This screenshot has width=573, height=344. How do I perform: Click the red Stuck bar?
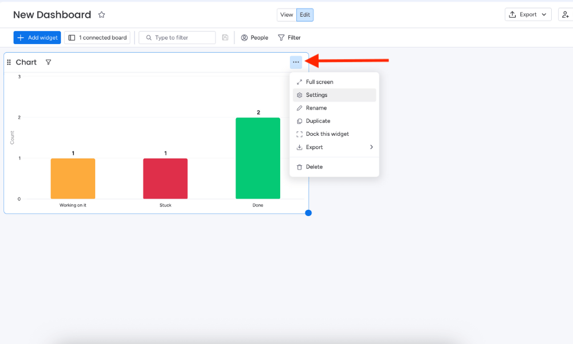pos(165,178)
